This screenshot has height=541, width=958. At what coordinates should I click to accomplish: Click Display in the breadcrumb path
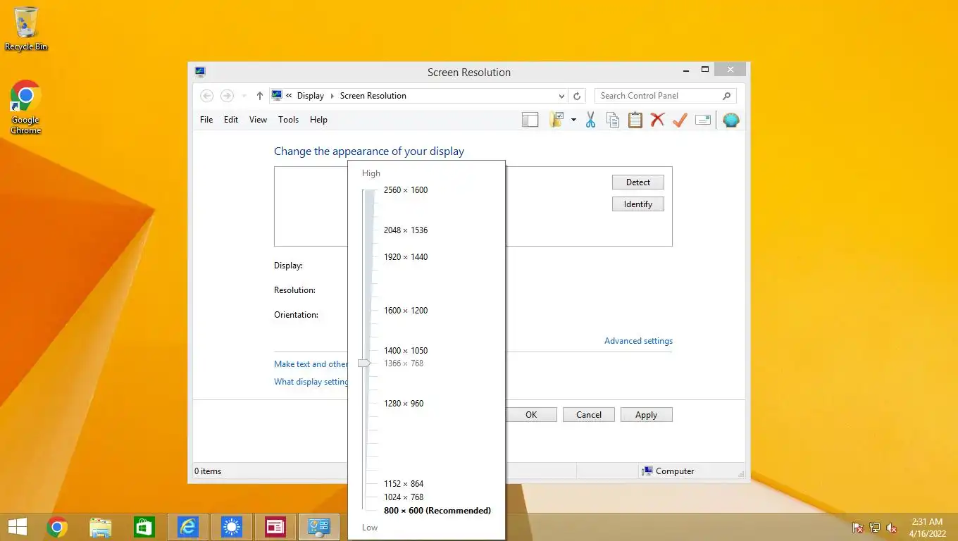coord(311,96)
